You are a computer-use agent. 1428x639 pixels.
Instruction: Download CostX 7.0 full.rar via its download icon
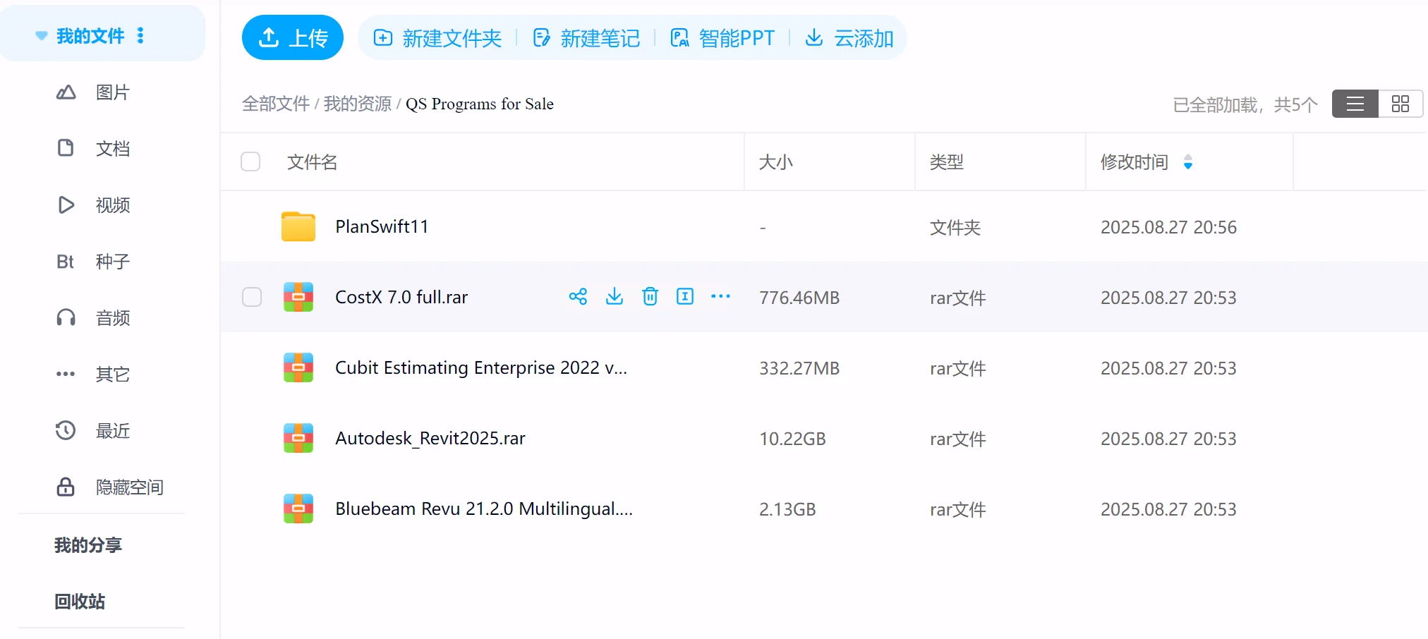pyautogui.click(x=614, y=296)
